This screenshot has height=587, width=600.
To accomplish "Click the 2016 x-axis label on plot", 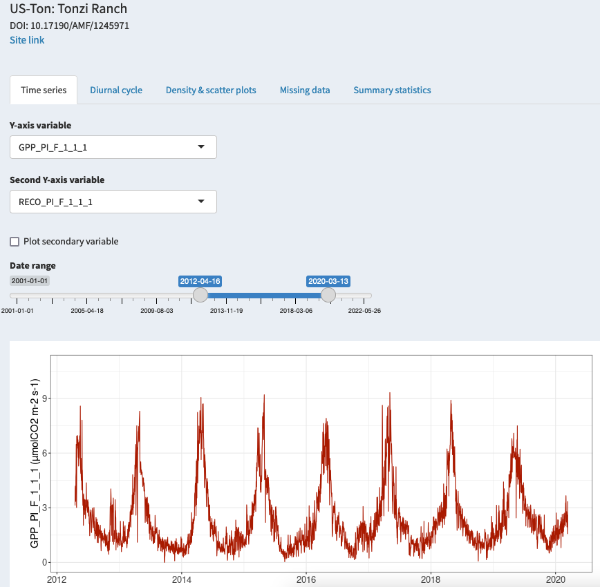I will pyautogui.click(x=306, y=579).
